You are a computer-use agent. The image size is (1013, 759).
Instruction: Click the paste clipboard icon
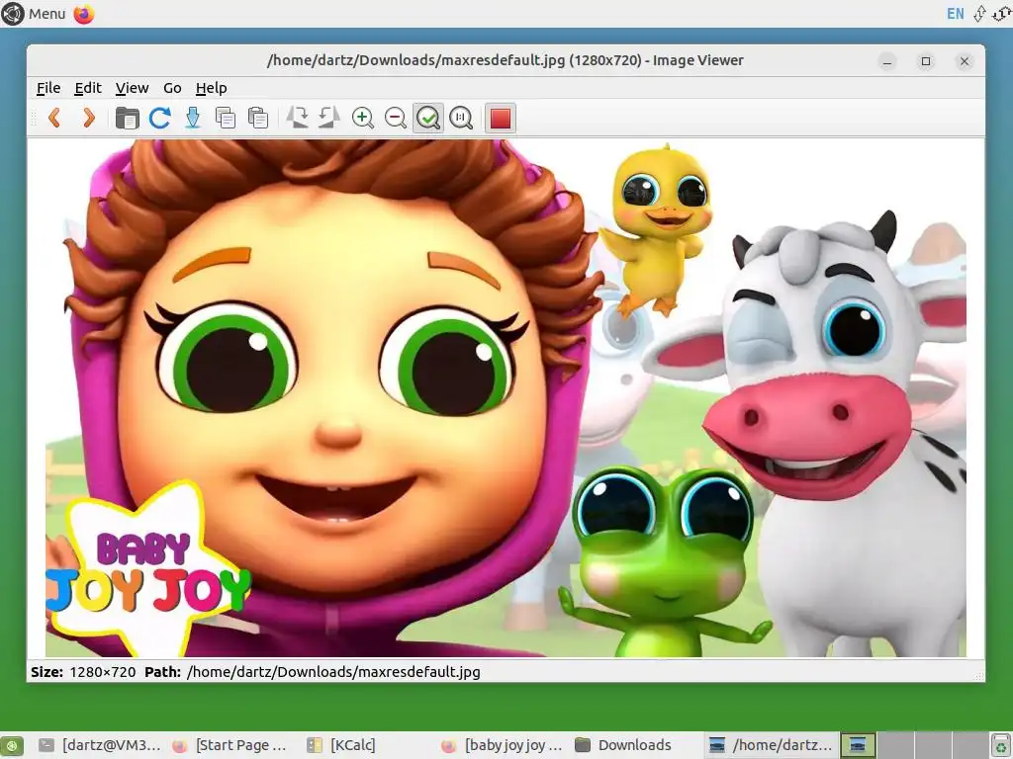coord(258,118)
